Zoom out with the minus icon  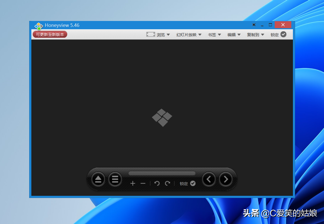(x=143, y=183)
